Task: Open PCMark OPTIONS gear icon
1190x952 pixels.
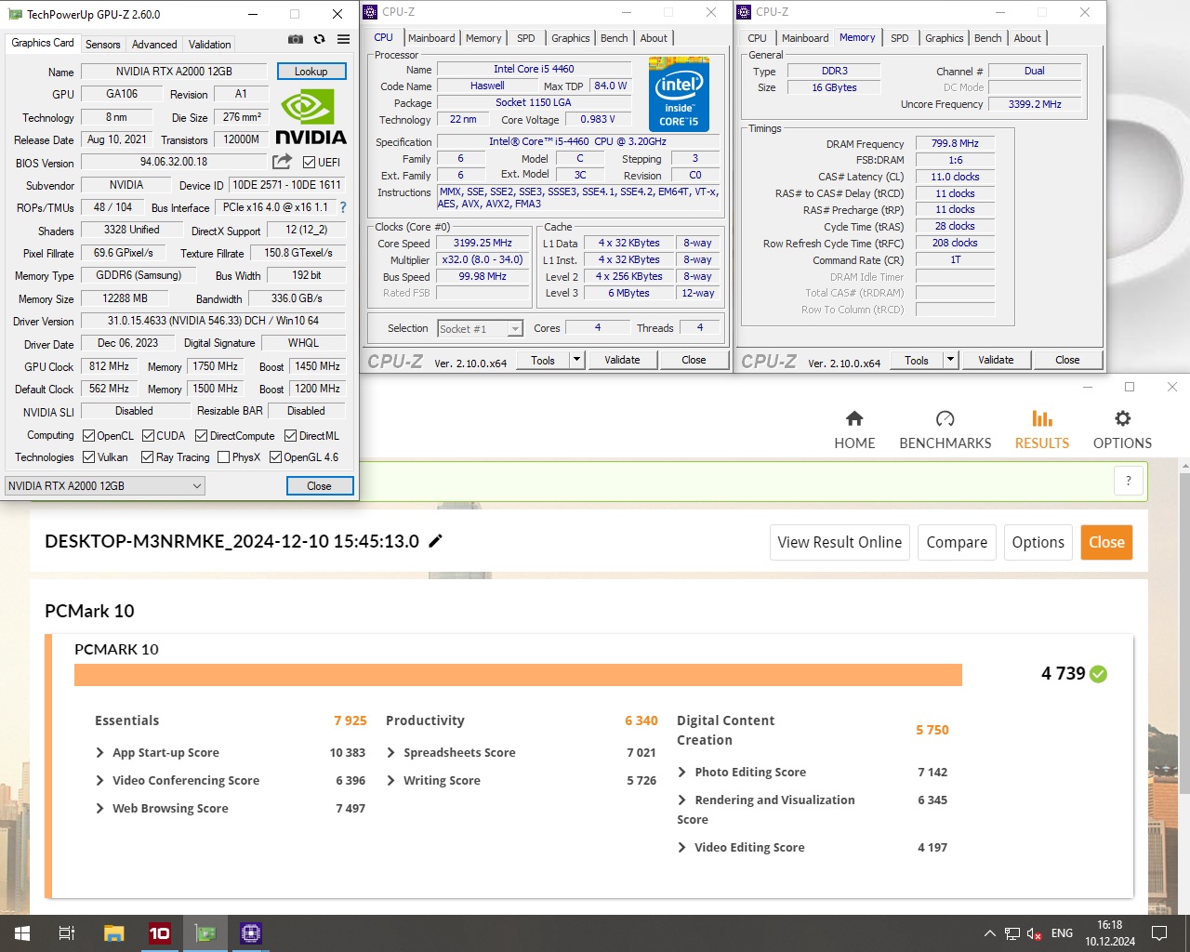Action: click(x=1122, y=418)
